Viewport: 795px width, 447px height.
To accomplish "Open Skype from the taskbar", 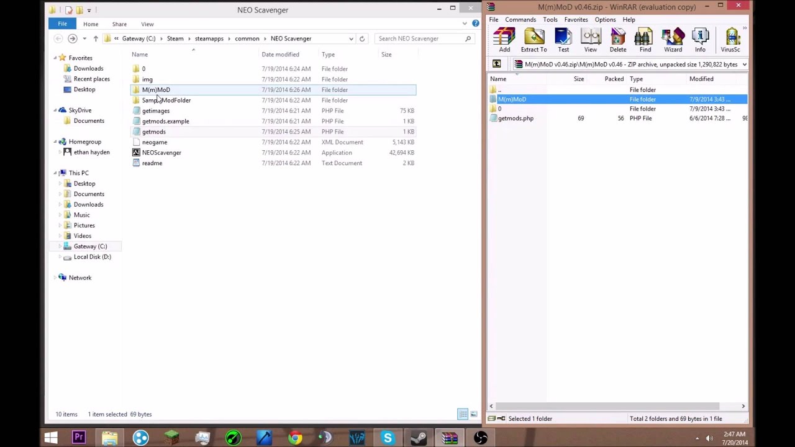I will 388,438.
